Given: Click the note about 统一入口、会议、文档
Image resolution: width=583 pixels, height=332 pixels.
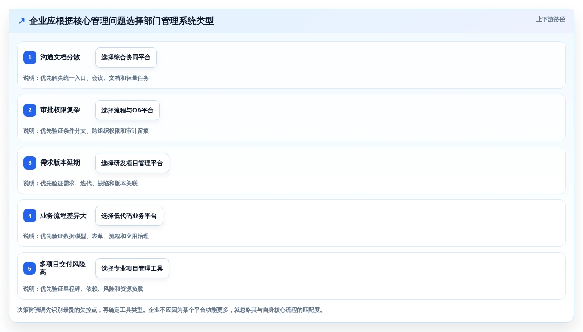Looking at the screenshot, I should click(86, 78).
